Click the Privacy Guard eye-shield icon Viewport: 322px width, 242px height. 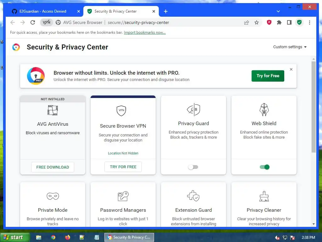(193, 109)
